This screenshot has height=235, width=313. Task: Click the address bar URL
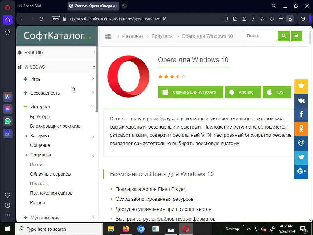tap(118, 19)
